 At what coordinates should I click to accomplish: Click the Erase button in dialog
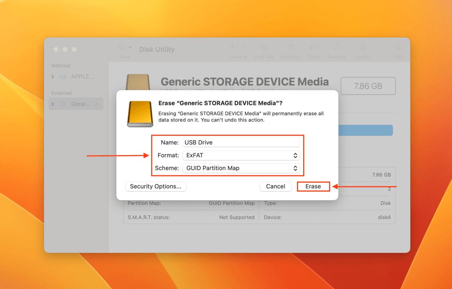pos(313,186)
